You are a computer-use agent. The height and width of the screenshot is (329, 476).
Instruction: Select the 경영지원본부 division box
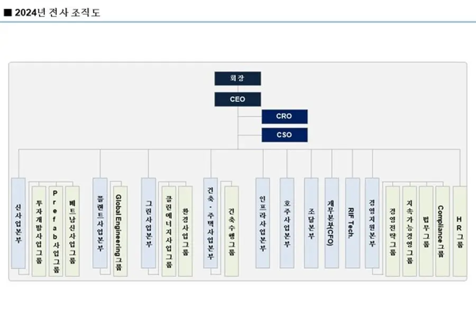(x=372, y=223)
